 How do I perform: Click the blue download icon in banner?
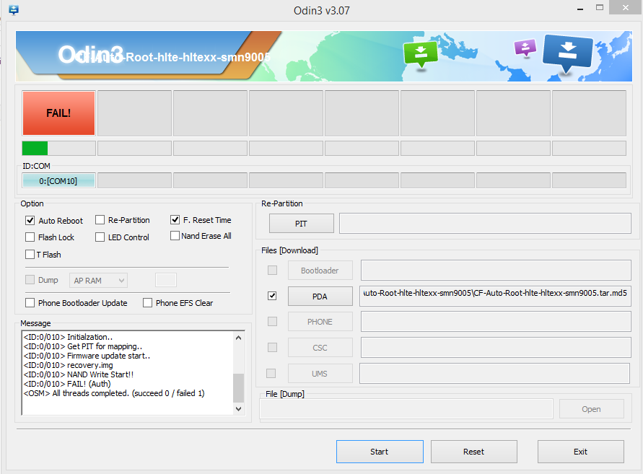pyautogui.click(x=568, y=53)
